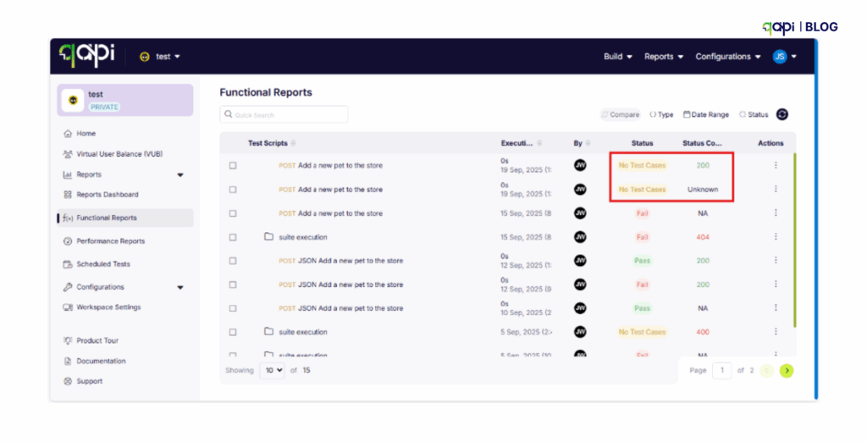
Task: Check the first POST JSON row checkbox
Action: [x=233, y=261]
